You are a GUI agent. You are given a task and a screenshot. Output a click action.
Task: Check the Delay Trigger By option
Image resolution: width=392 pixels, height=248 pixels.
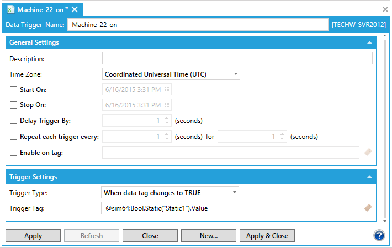coord(14,121)
